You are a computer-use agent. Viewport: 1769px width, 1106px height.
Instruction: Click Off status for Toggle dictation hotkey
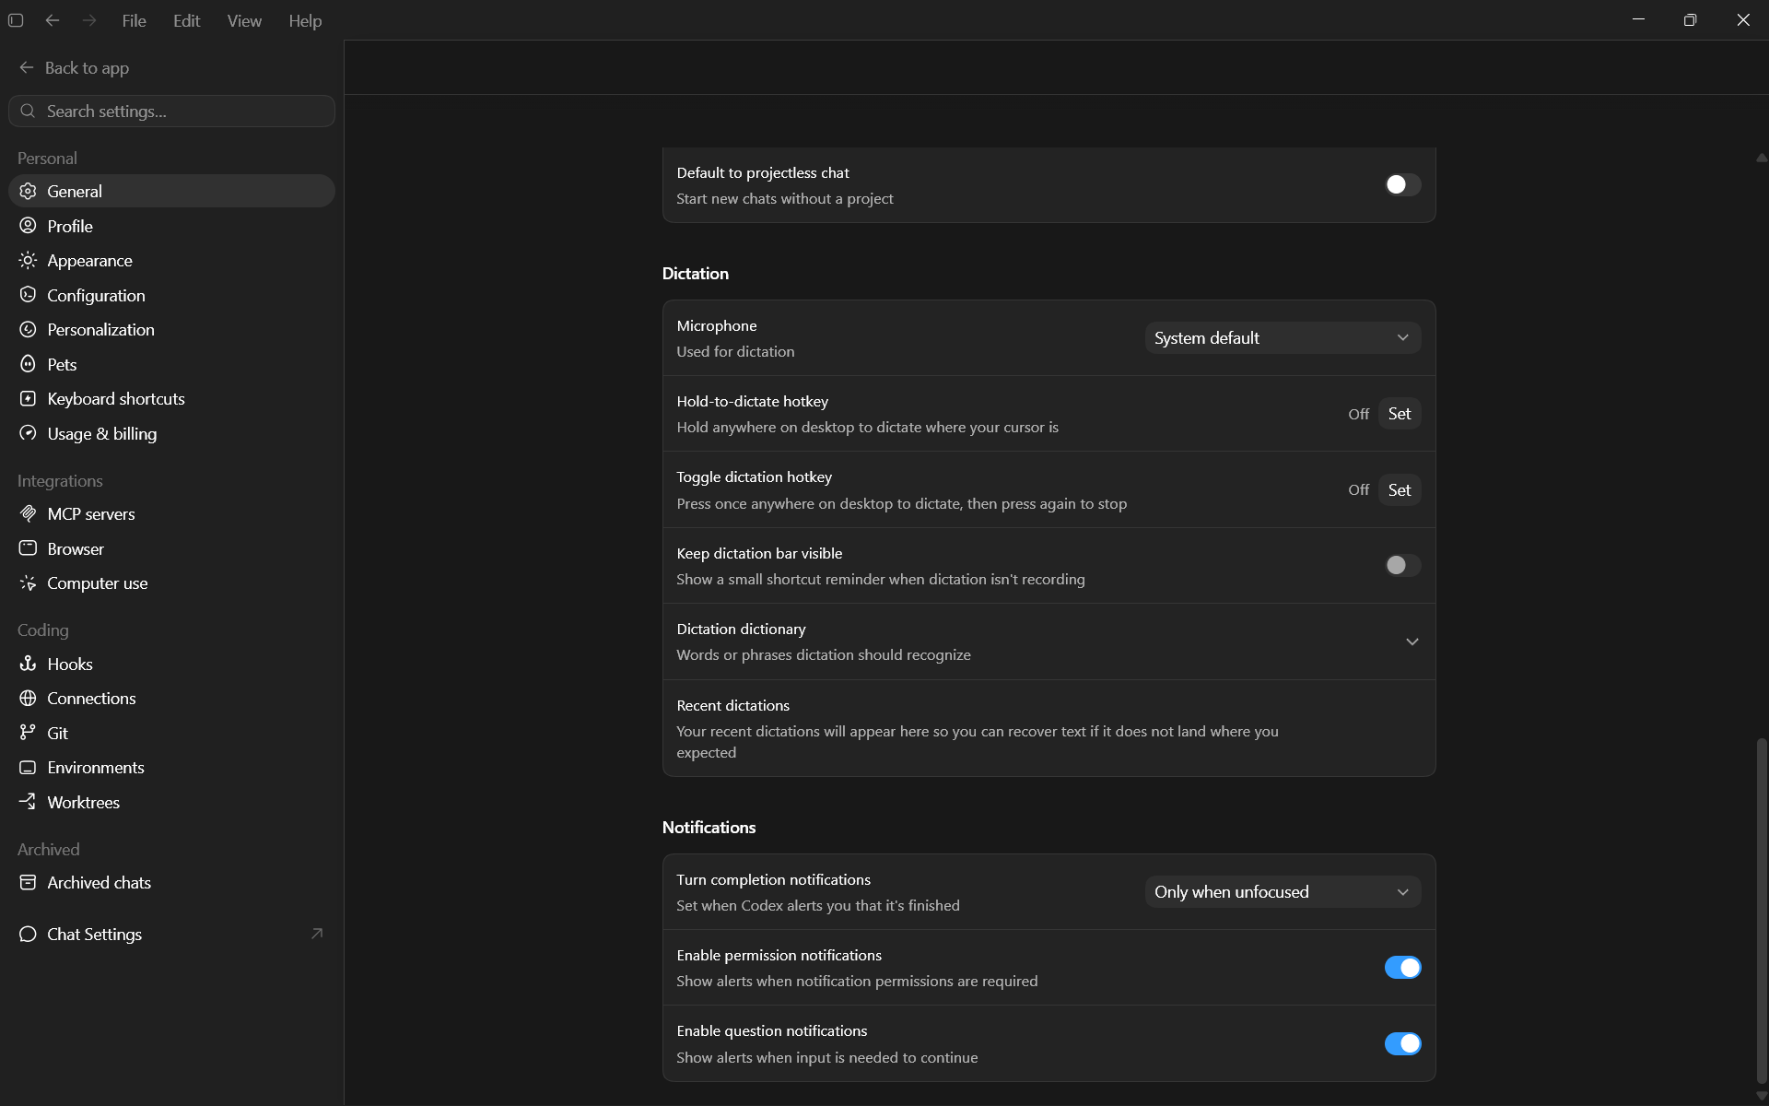[1358, 489]
